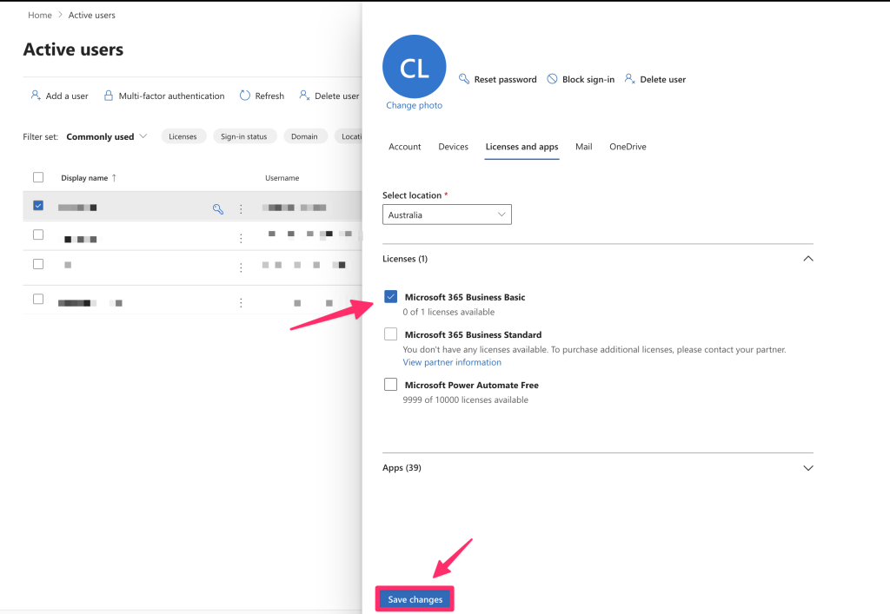890x614 pixels.
Task: Click the Username column header
Action: click(282, 178)
